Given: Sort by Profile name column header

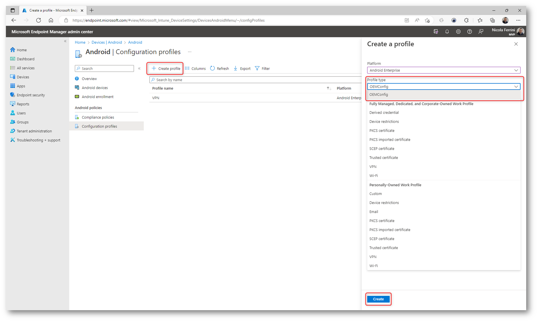Looking at the screenshot, I should pos(163,88).
